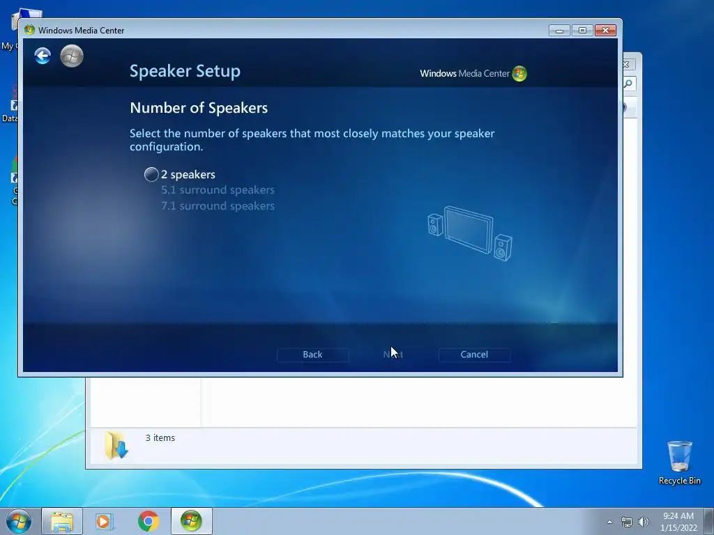714x535 pixels.
Task: Cancel the speaker setup
Action: coord(474,355)
